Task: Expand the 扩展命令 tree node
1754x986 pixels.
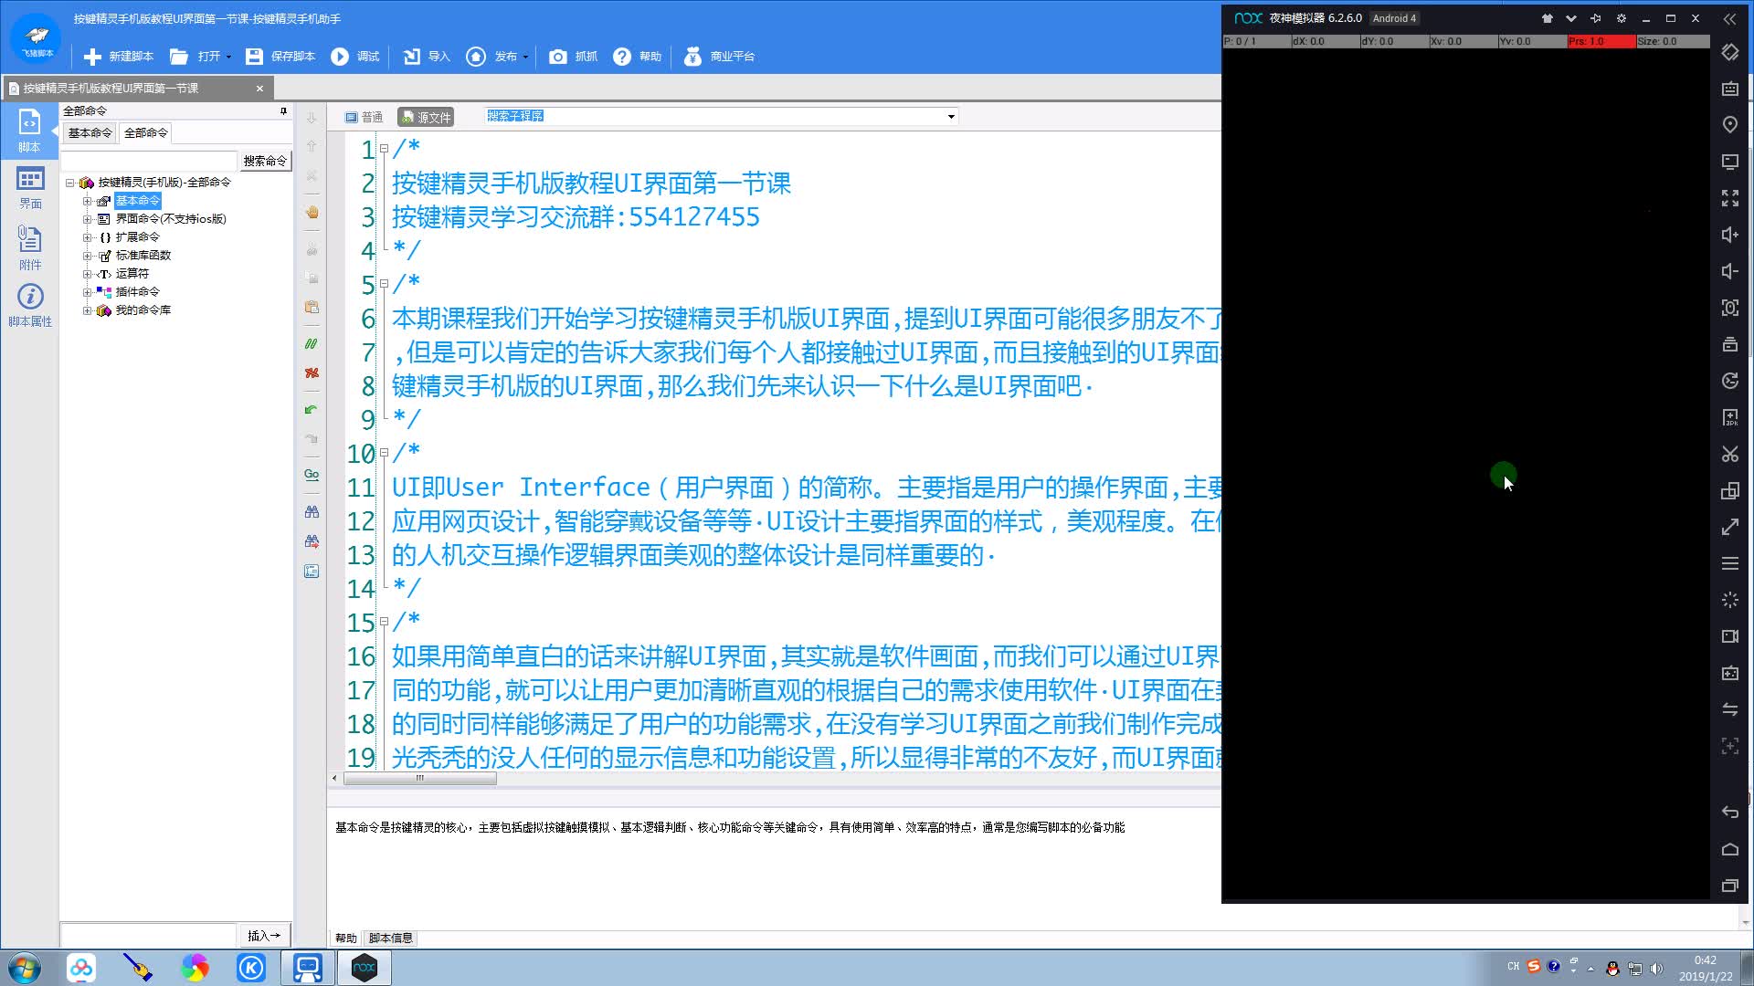Action: coord(87,237)
